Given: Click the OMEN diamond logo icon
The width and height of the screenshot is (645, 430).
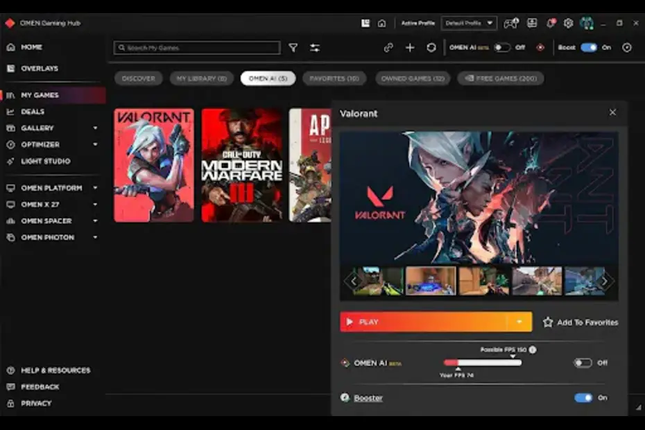Looking at the screenshot, I should [x=10, y=23].
